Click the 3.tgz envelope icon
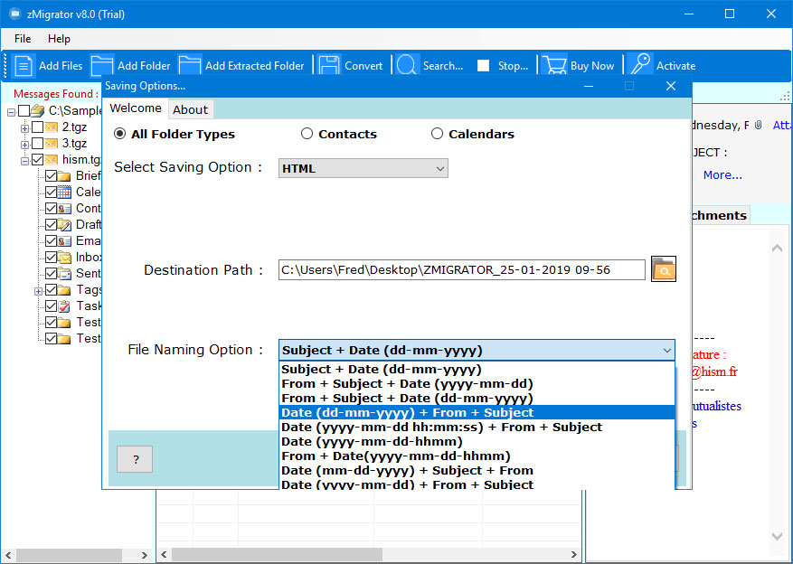This screenshot has width=793, height=564. point(51,144)
